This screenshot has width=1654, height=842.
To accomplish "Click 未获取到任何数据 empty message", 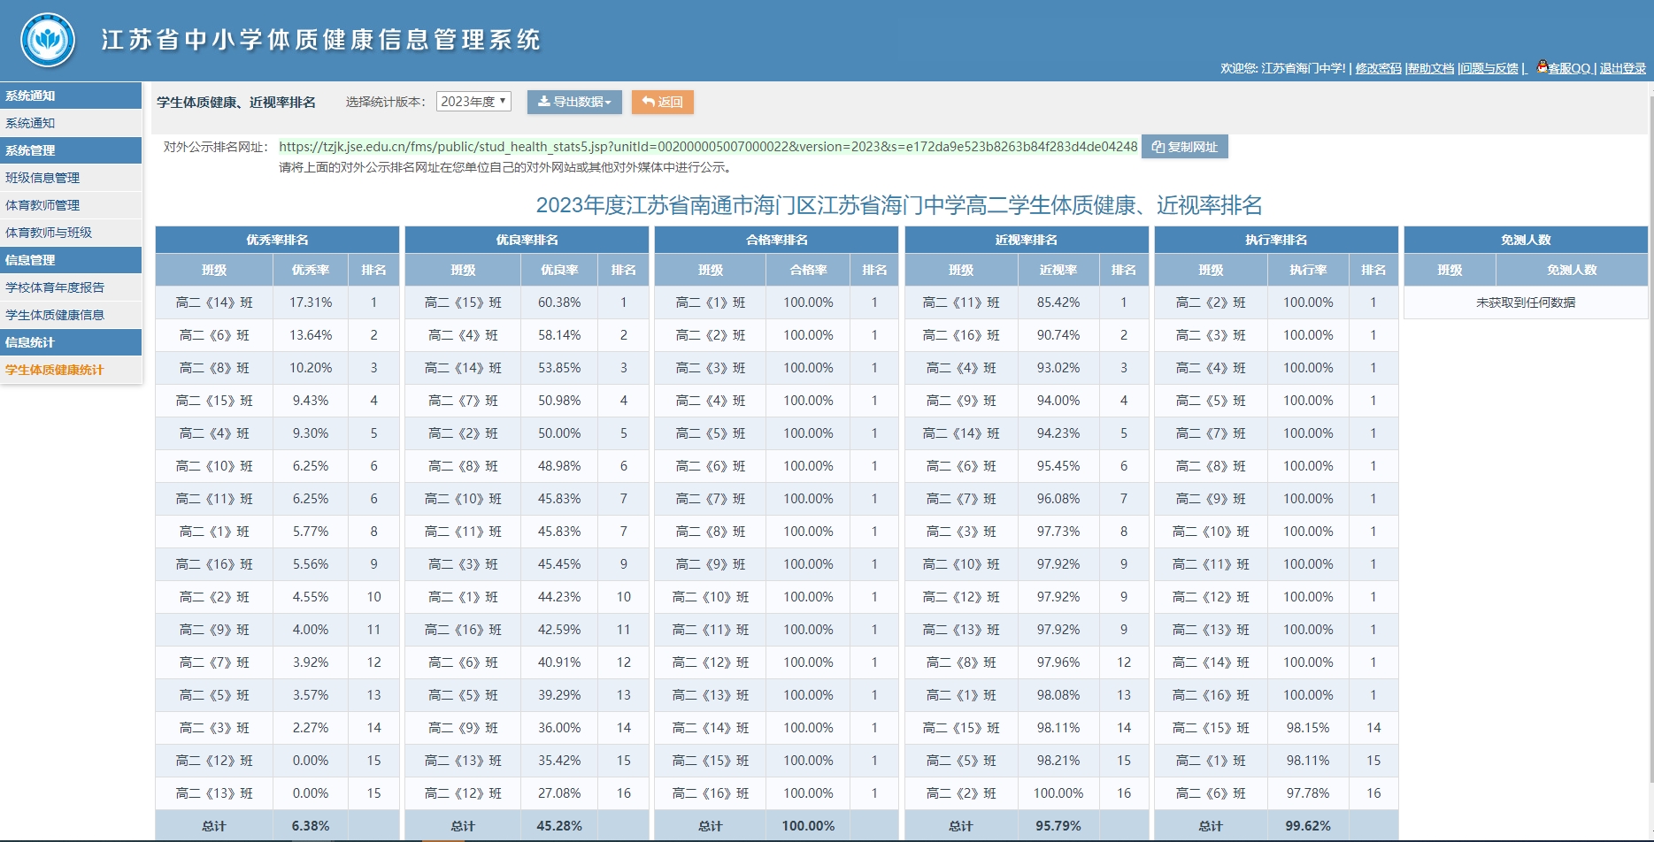I will click(x=1526, y=302).
